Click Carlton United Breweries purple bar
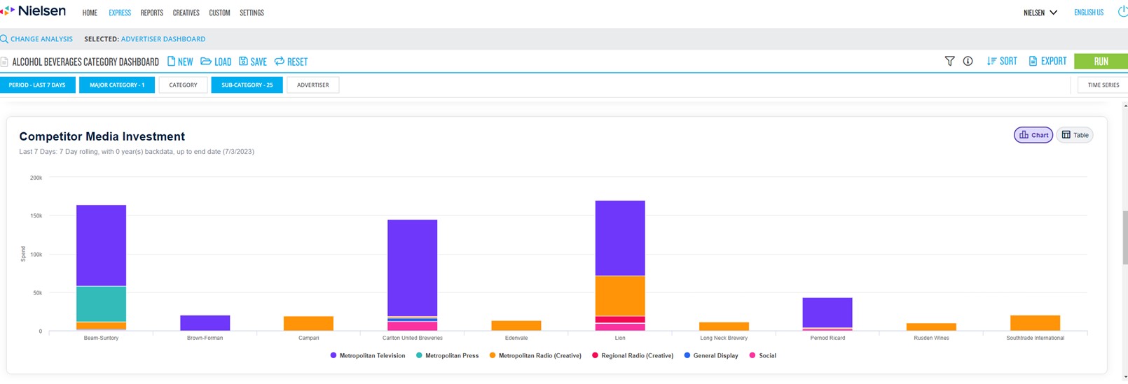Screen dimensions: 1128x384 click(x=412, y=268)
